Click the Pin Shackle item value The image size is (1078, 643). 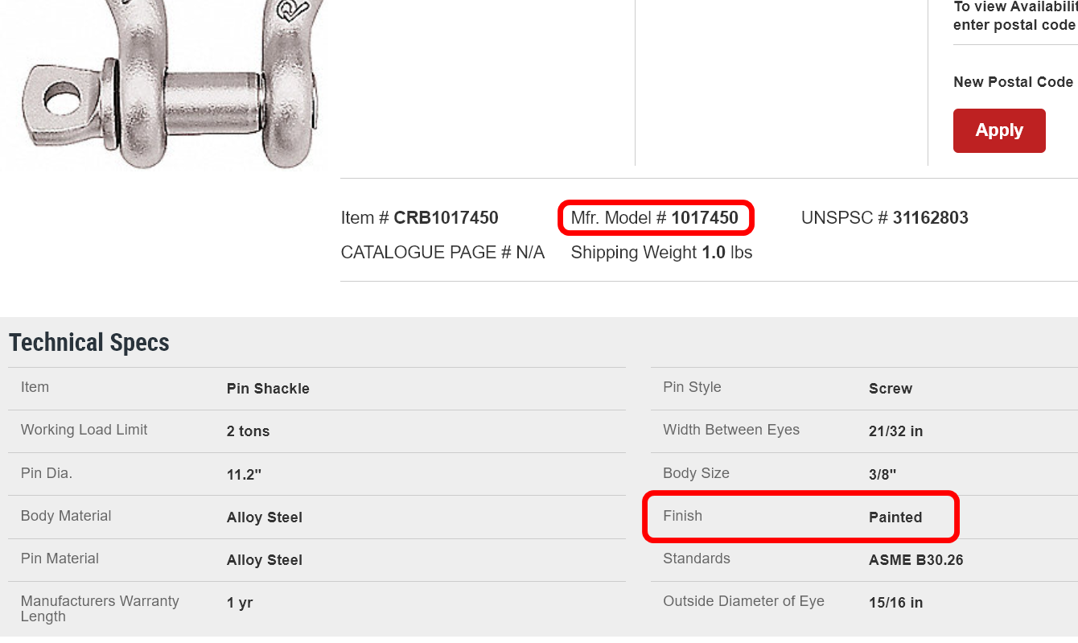[268, 389]
